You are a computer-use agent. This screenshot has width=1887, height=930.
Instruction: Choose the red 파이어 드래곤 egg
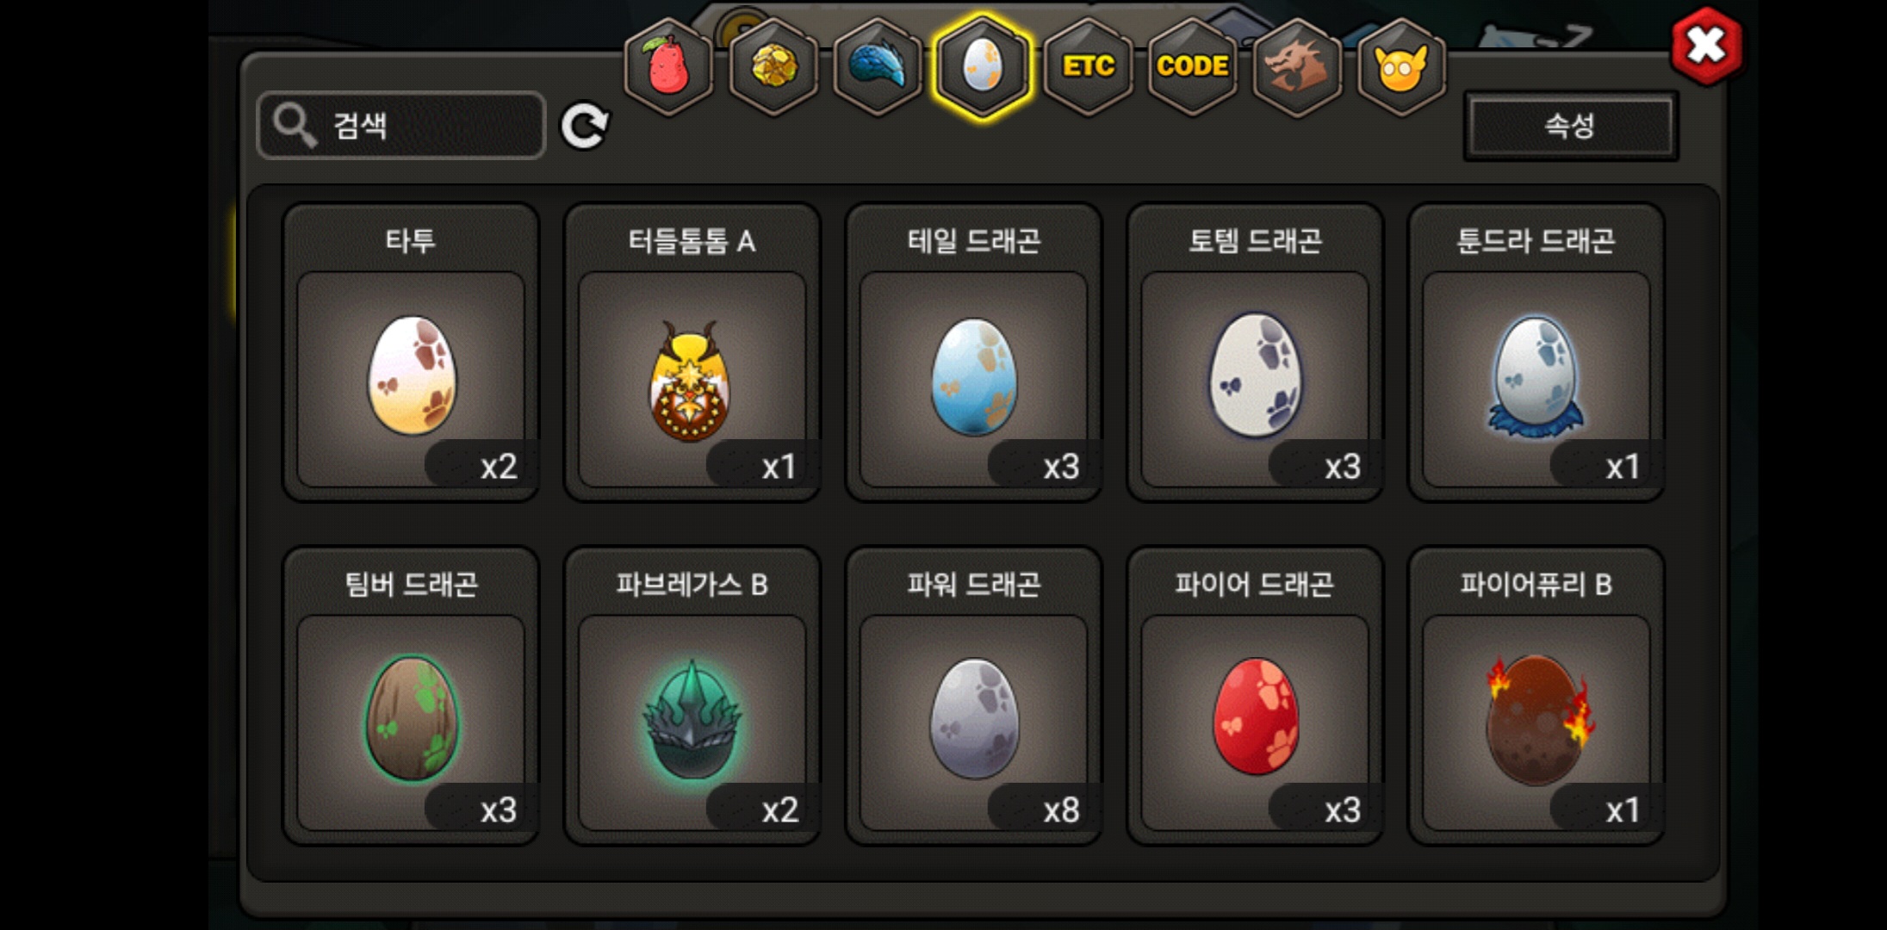coord(1255,696)
